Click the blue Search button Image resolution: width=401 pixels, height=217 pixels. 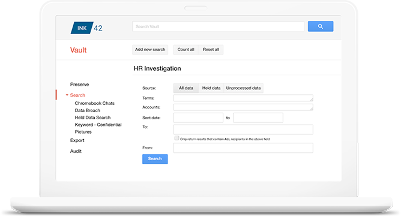pyautogui.click(x=155, y=159)
